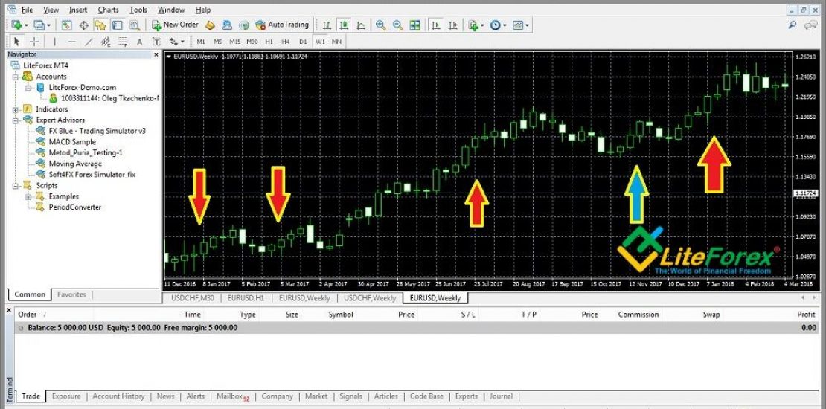Select the crosshair cursor tool
This screenshot has height=409, width=826.
[34, 42]
